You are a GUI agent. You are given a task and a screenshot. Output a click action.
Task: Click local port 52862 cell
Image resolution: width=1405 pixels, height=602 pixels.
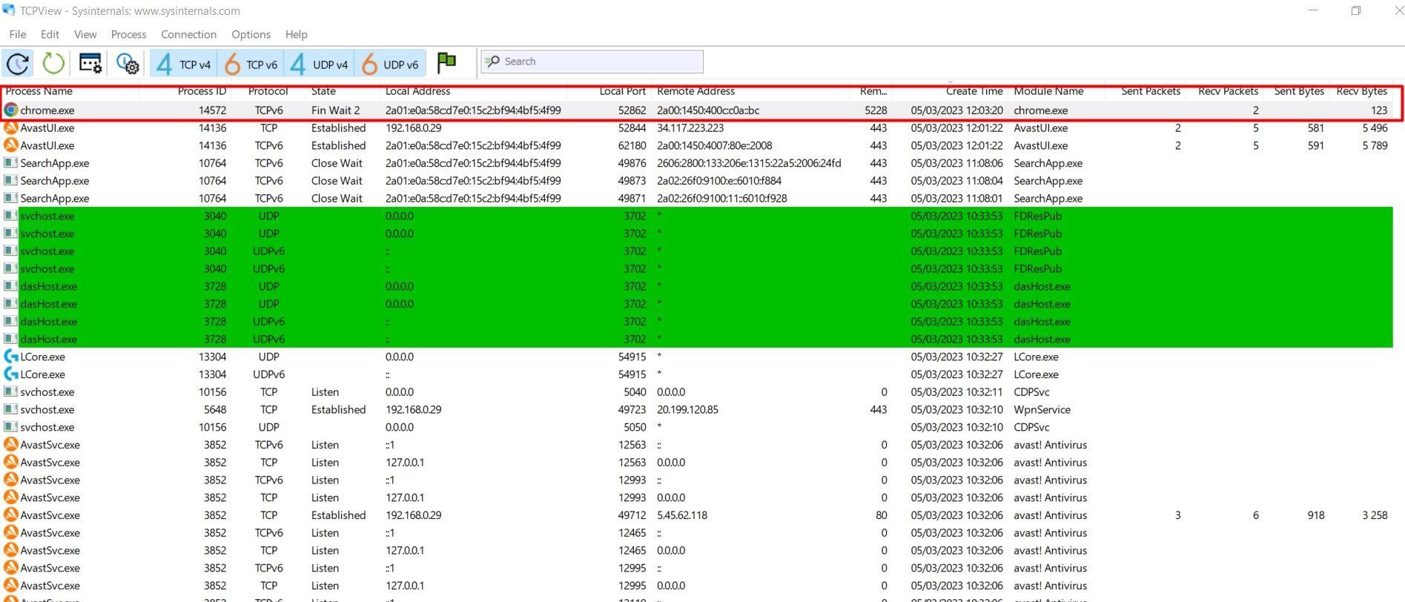(x=632, y=110)
